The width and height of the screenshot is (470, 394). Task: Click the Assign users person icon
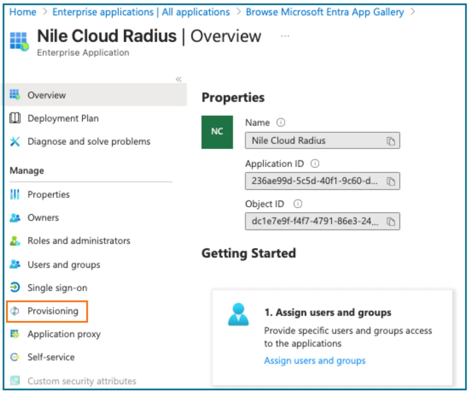[238, 314]
